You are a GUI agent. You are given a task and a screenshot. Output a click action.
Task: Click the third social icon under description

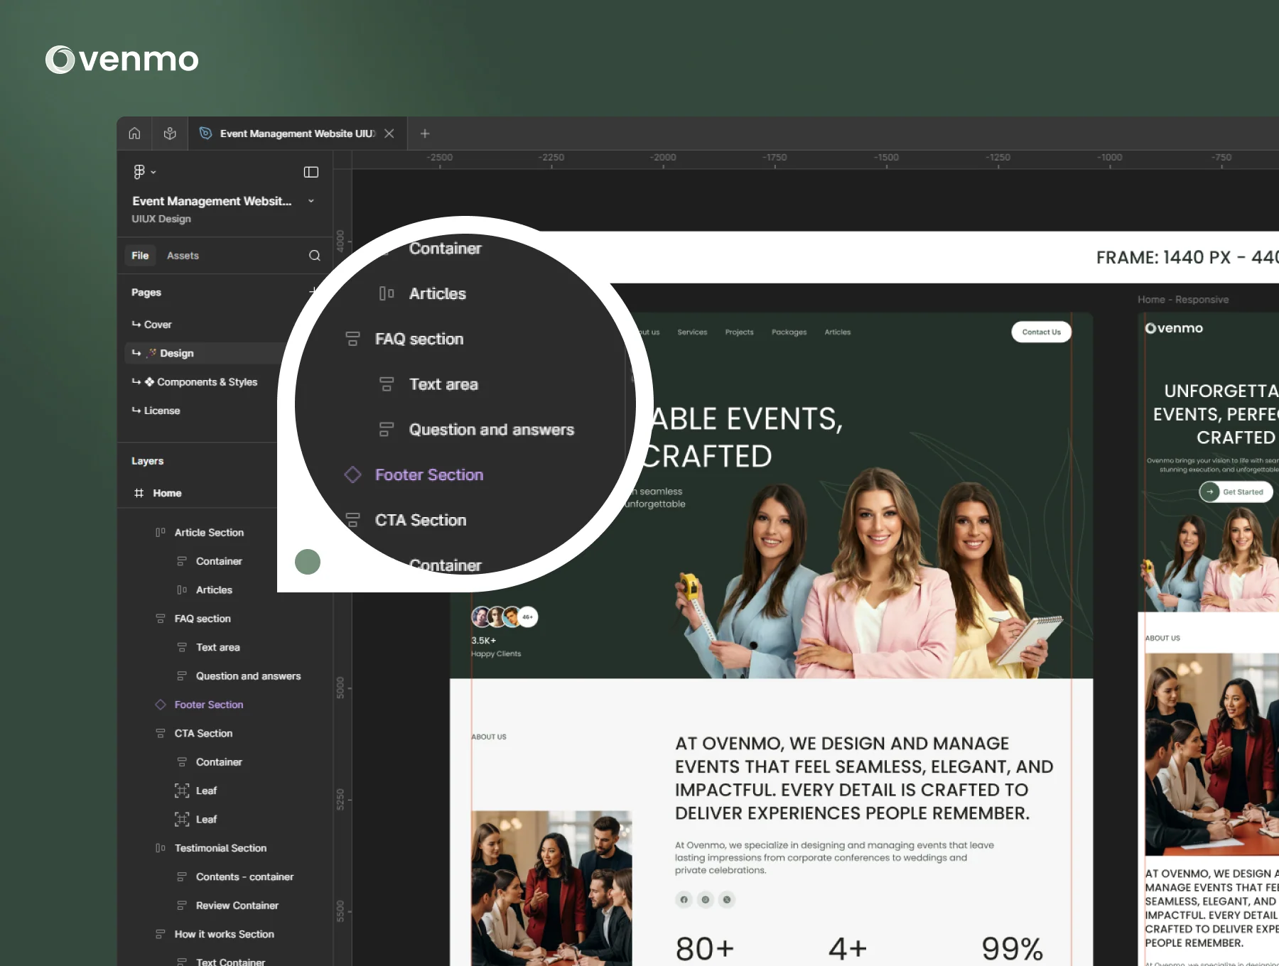pyautogui.click(x=726, y=899)
